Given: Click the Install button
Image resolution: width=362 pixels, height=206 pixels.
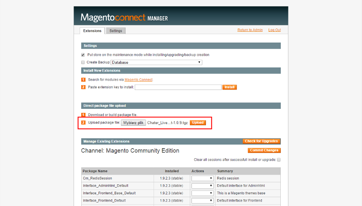Looking at the screenshot, I should pyautogui.click(x=230, y=87).
